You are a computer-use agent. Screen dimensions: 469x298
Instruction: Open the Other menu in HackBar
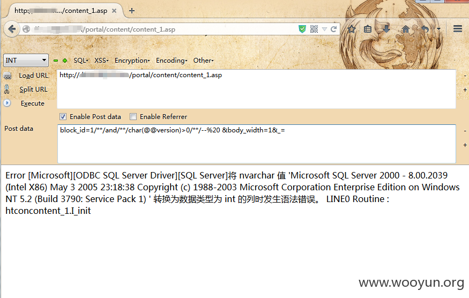tap(203, 61)
